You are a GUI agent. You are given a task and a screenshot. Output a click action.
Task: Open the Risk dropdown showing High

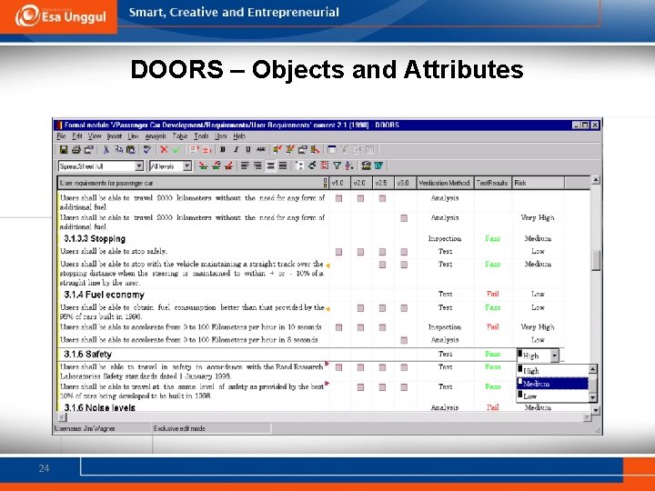(554, 356)
